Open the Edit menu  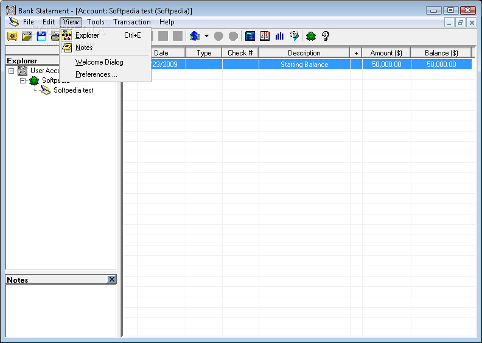click(x=49, y=22)
